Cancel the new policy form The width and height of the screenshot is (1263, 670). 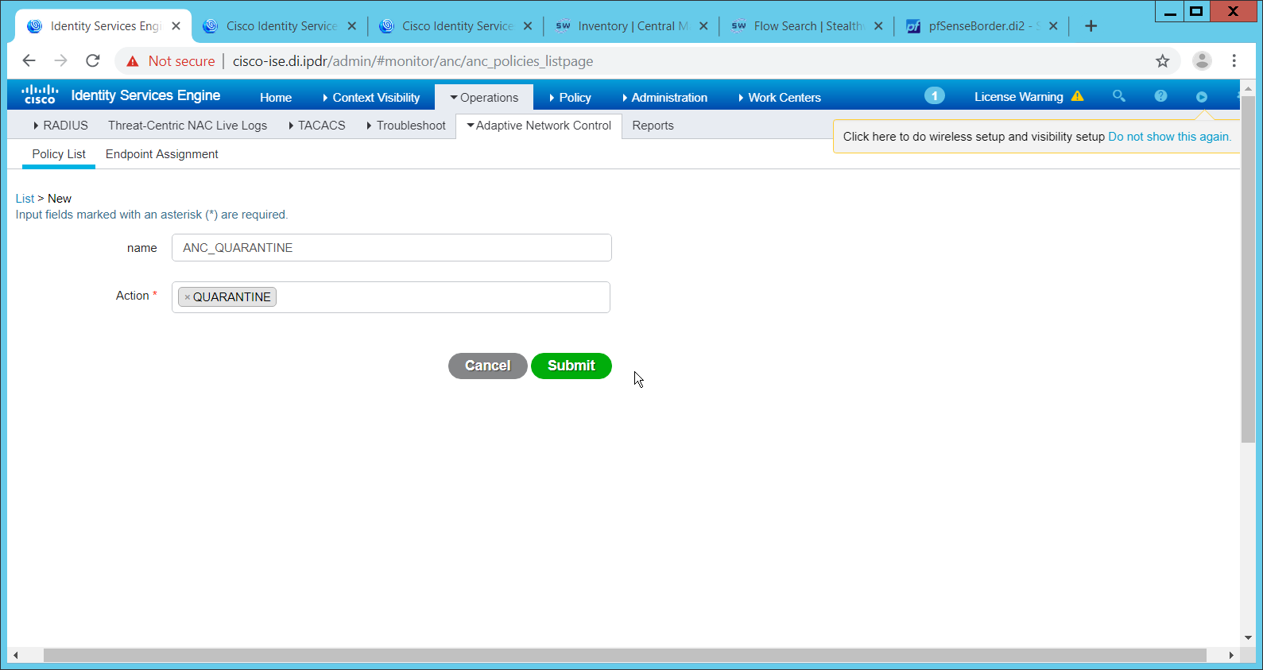[487, 366]
